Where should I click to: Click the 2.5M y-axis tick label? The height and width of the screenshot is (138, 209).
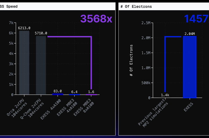click(145, 23)
